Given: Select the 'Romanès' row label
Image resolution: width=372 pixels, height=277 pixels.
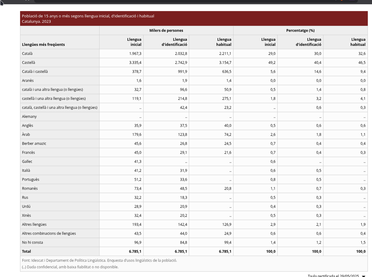Looking at the screenshot, I should click(x=30, y=189).
